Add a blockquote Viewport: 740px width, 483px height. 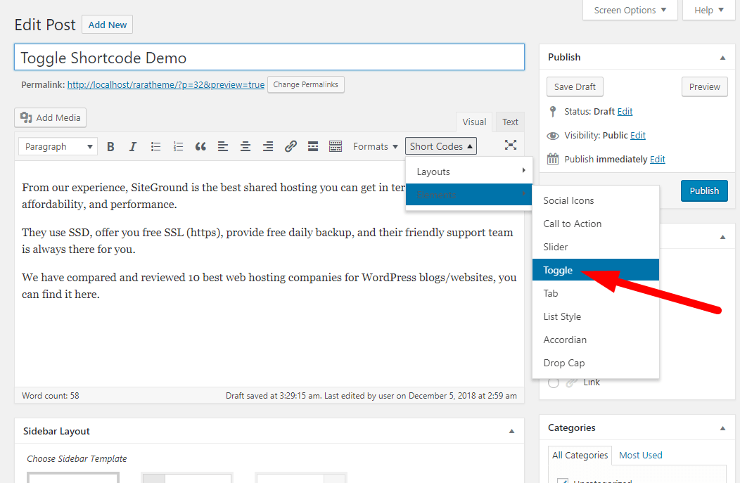click(x=200, y=146)
